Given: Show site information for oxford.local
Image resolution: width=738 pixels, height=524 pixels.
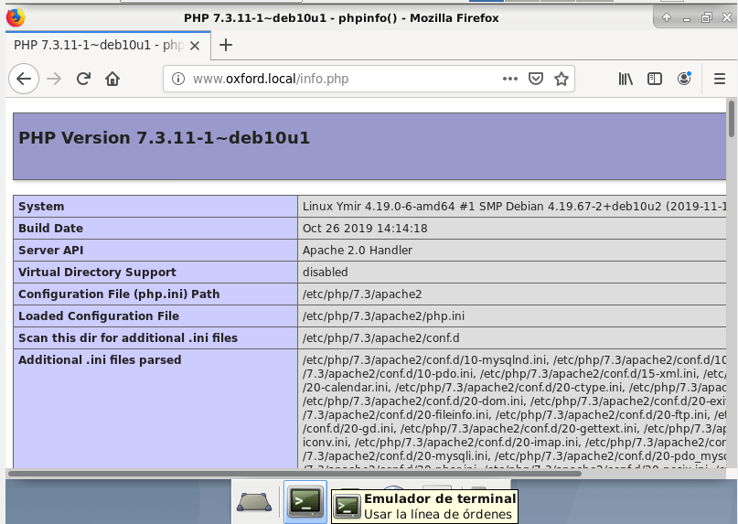Looking at the screenshot, I should coord(178,79).
